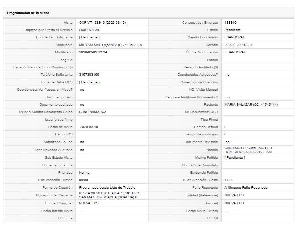This screenshot has height=225, width=297.
Task: Select solicitante MIRYAM MARTÍNEZ value
Action: [x=110, y=45]
